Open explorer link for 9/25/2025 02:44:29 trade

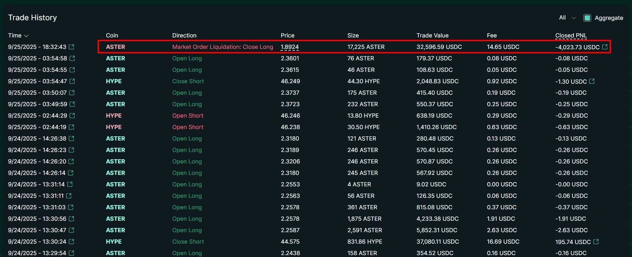72,116
